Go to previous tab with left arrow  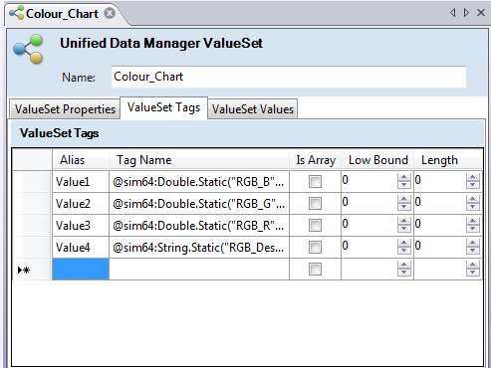pos(452,13)
